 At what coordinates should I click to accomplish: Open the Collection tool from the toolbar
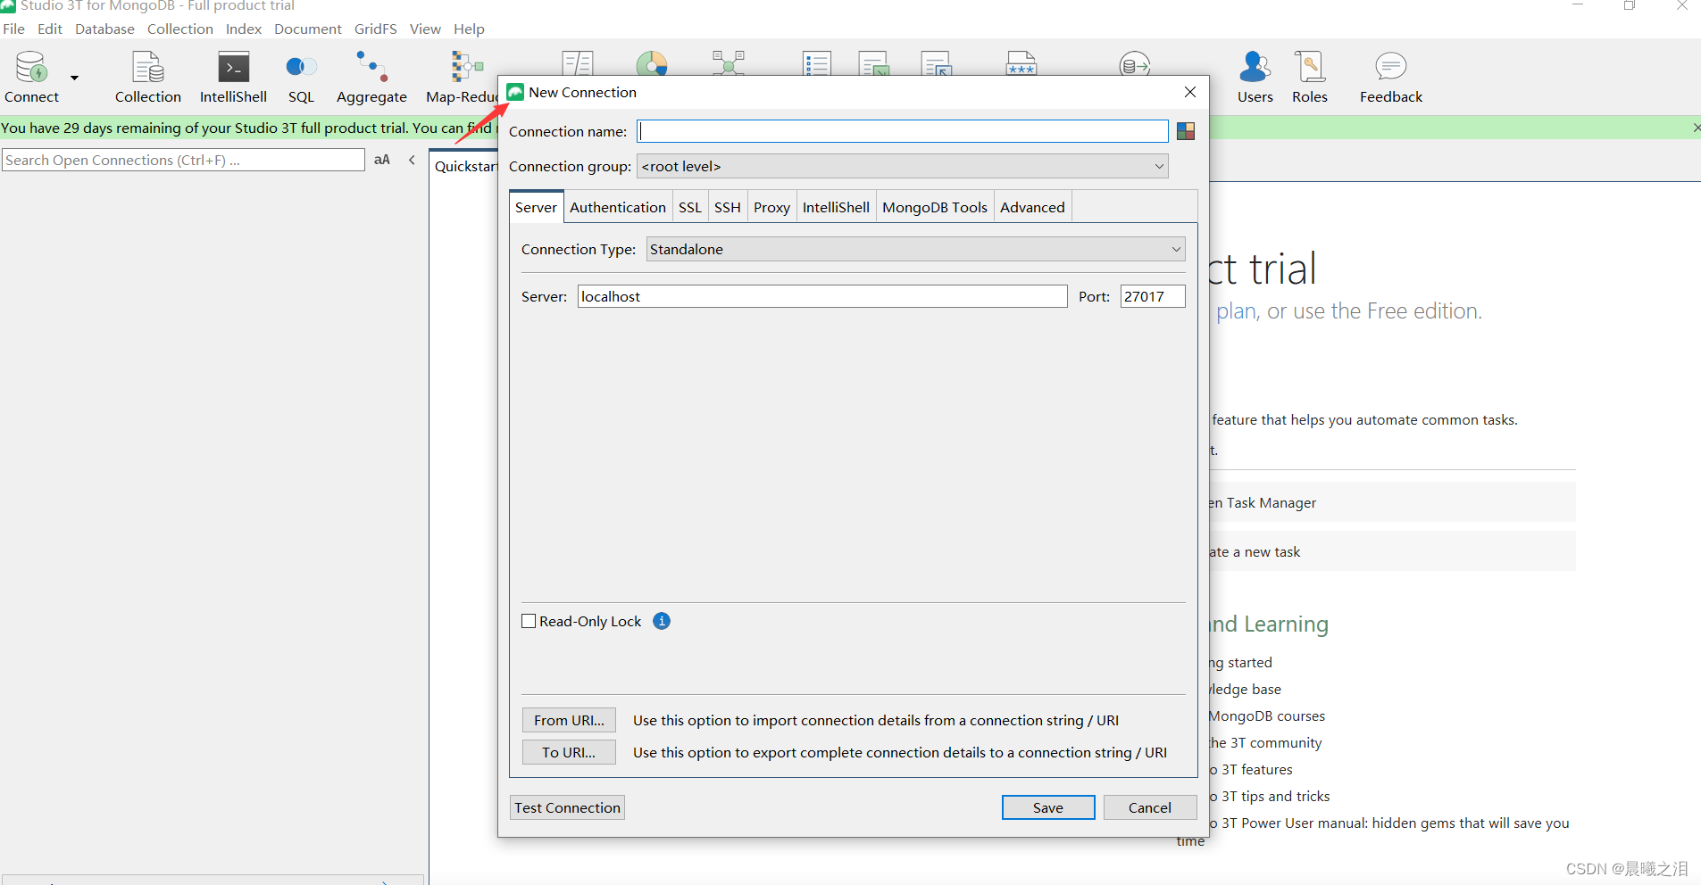(x=147, y=78)
